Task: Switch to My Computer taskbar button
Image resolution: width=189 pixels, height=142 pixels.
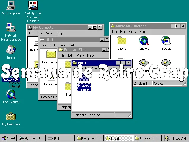Action: pos(32,138)
